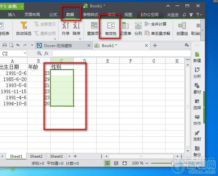Click the Name Box showing C2

click(12, 53)
